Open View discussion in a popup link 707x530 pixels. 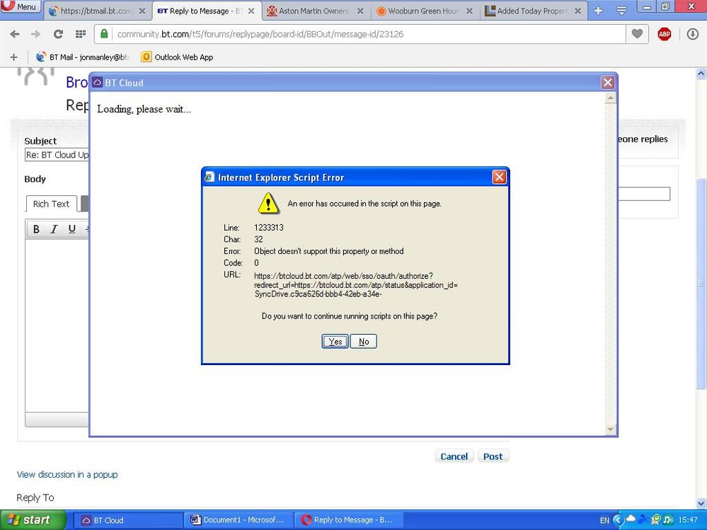click(67, 475)
